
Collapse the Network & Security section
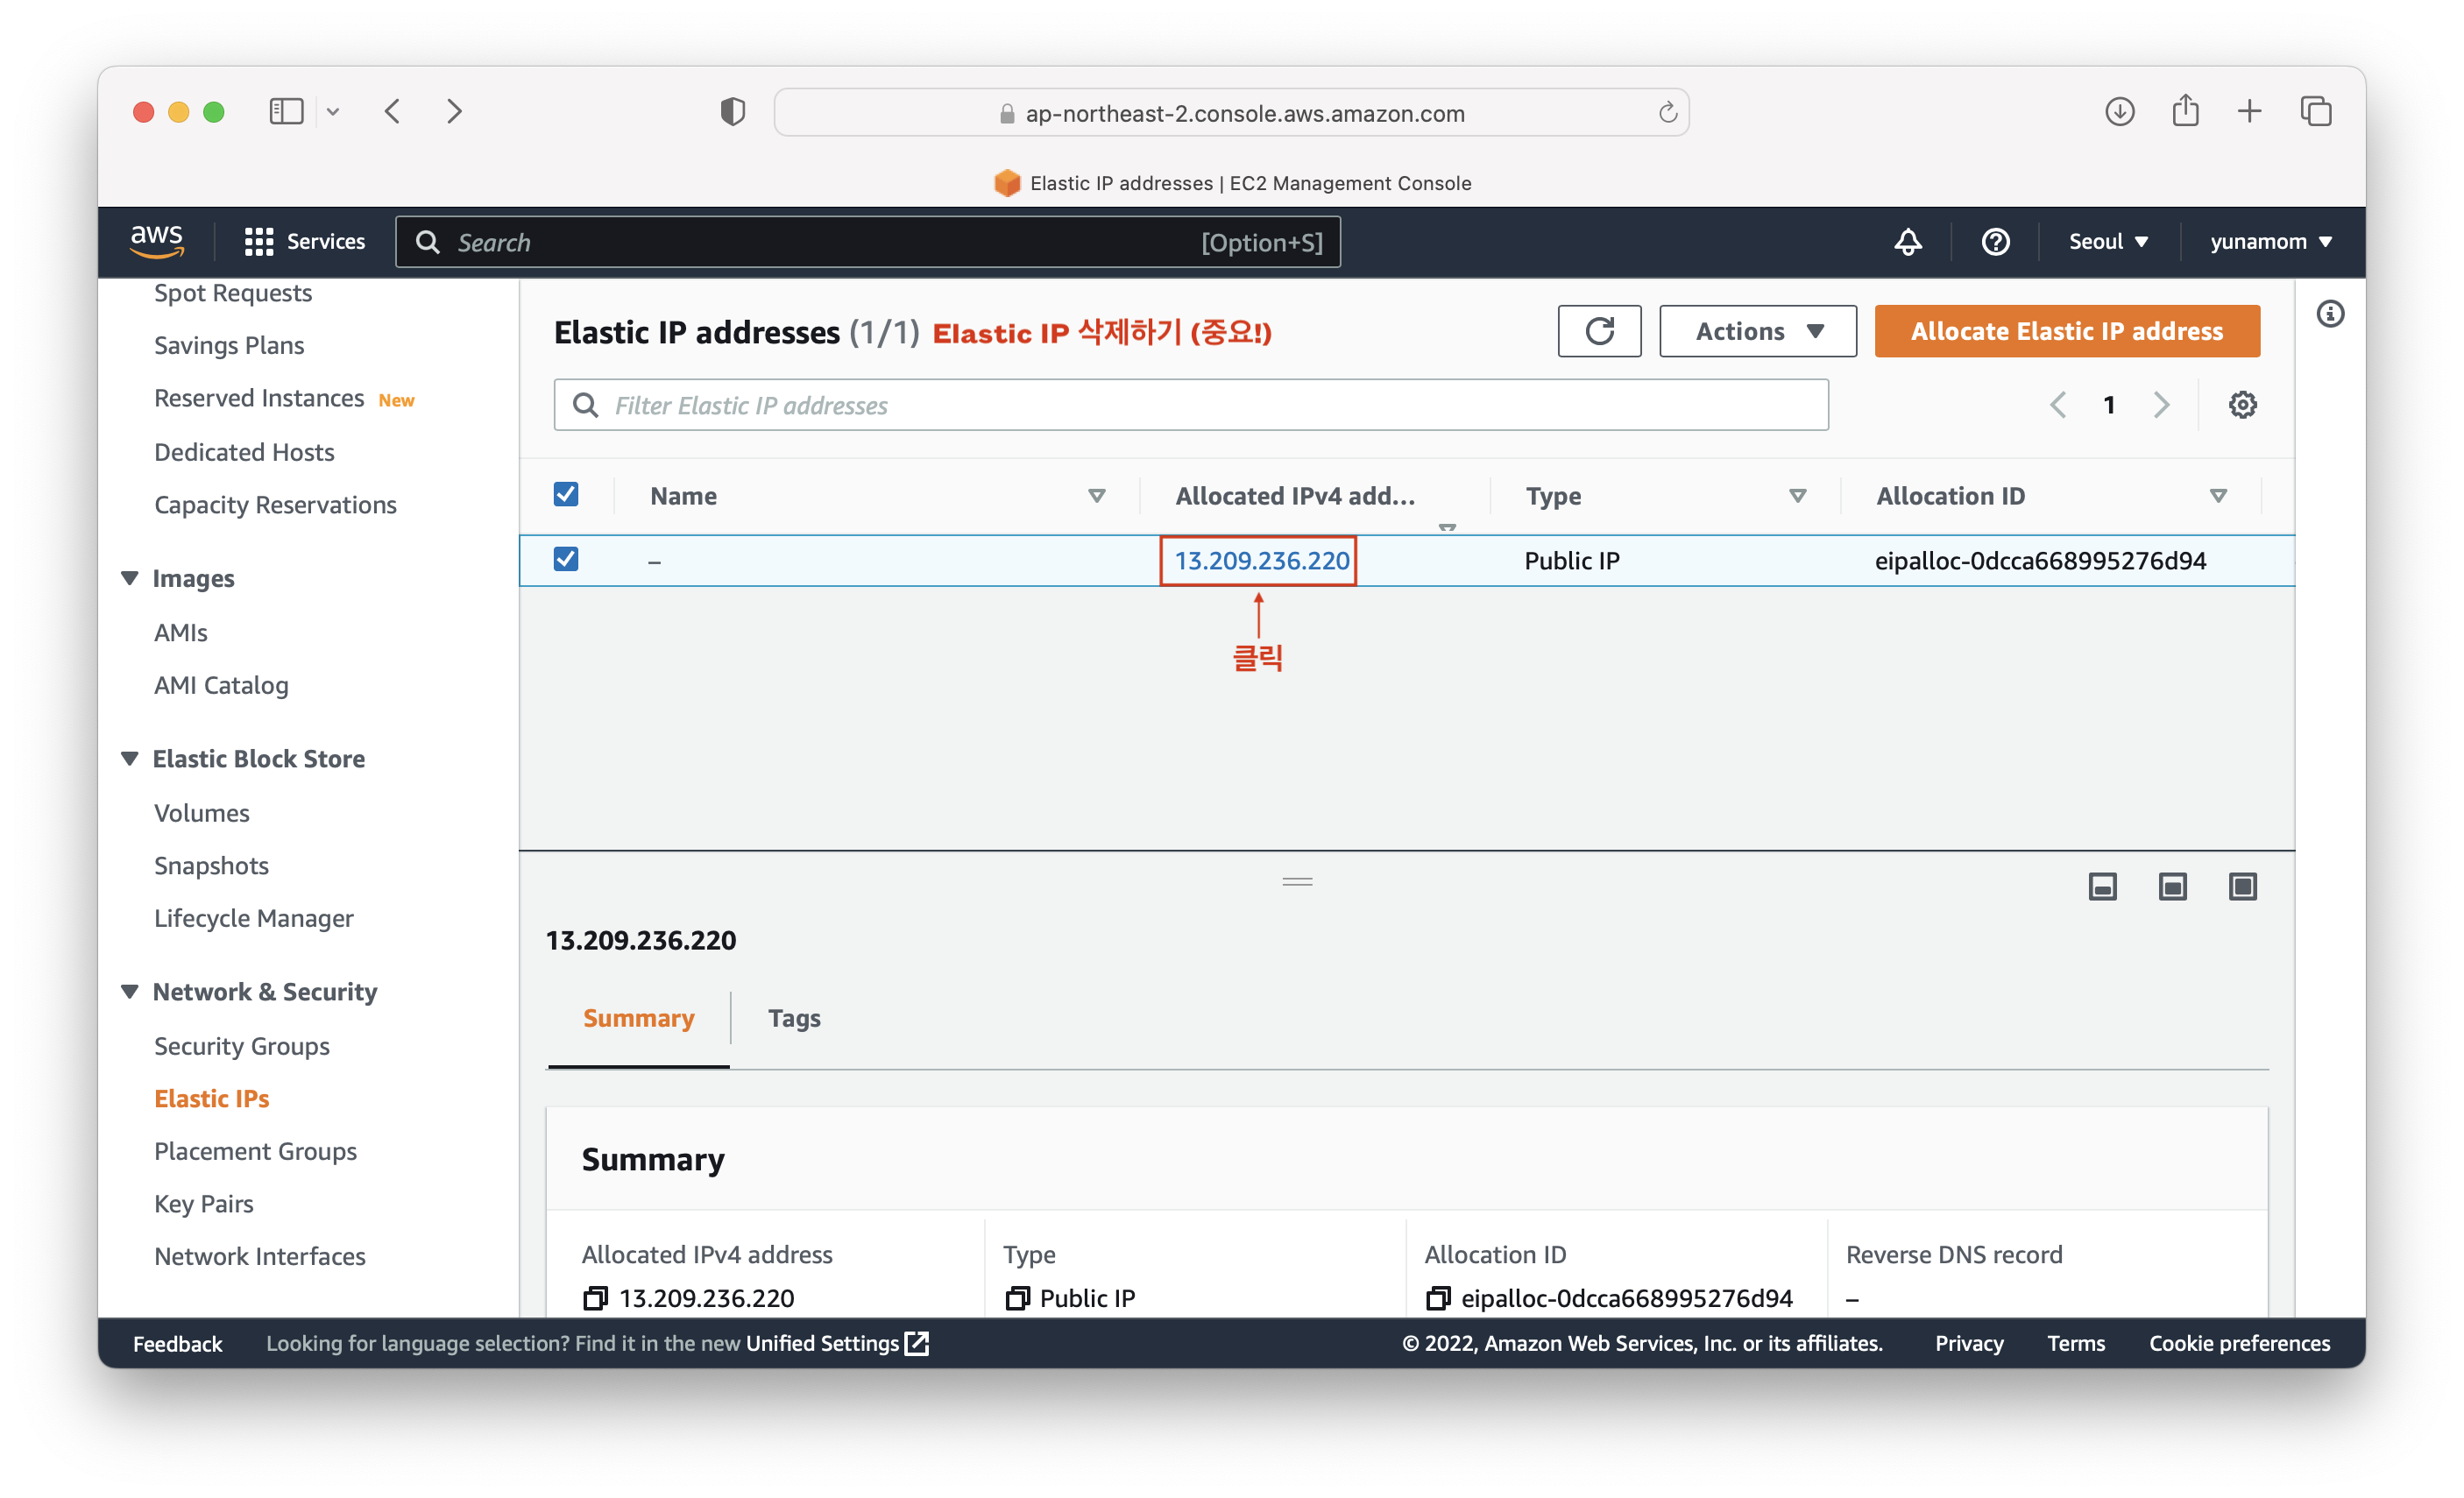tap(130, 992)
